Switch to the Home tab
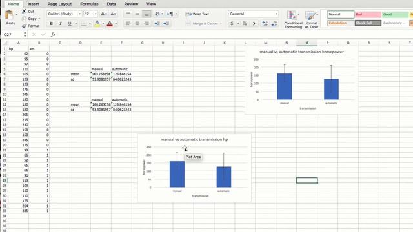413x232 pixels. [13, 4]
